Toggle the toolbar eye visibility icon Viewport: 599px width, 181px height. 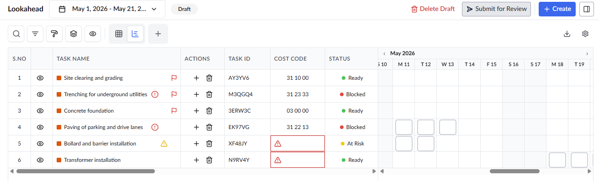[93, 34]
